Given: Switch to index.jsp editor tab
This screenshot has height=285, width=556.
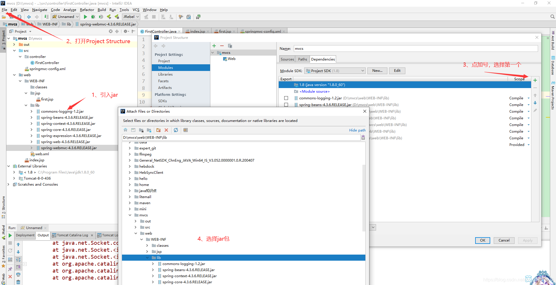Looking at the screenshot, I should click(x=197, y=31).
